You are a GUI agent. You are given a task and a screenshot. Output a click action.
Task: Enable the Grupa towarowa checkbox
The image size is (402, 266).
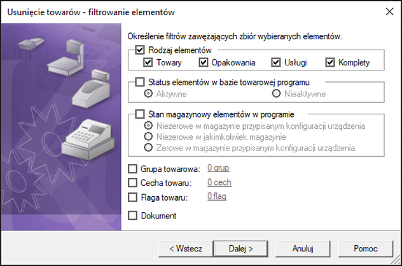coord(133,169)
